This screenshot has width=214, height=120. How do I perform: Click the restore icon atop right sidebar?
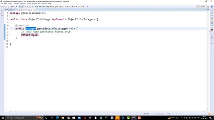pyautogui.click(x=212, y=10)
